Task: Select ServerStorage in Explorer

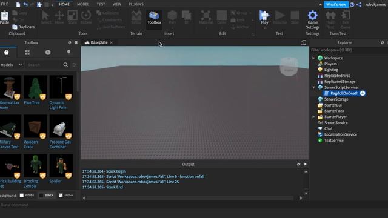Action: [x=336, y=99]
